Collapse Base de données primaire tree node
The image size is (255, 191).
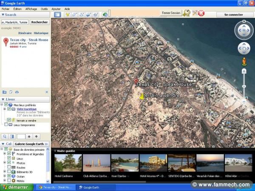(x=2, y=149)
